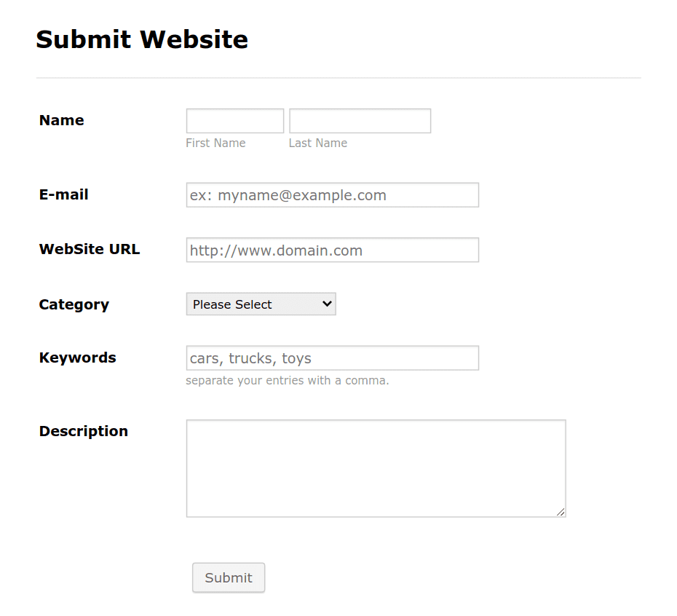Click the First Name text box
Viewport: 677px width, 616px height.
tap(235, 121)
